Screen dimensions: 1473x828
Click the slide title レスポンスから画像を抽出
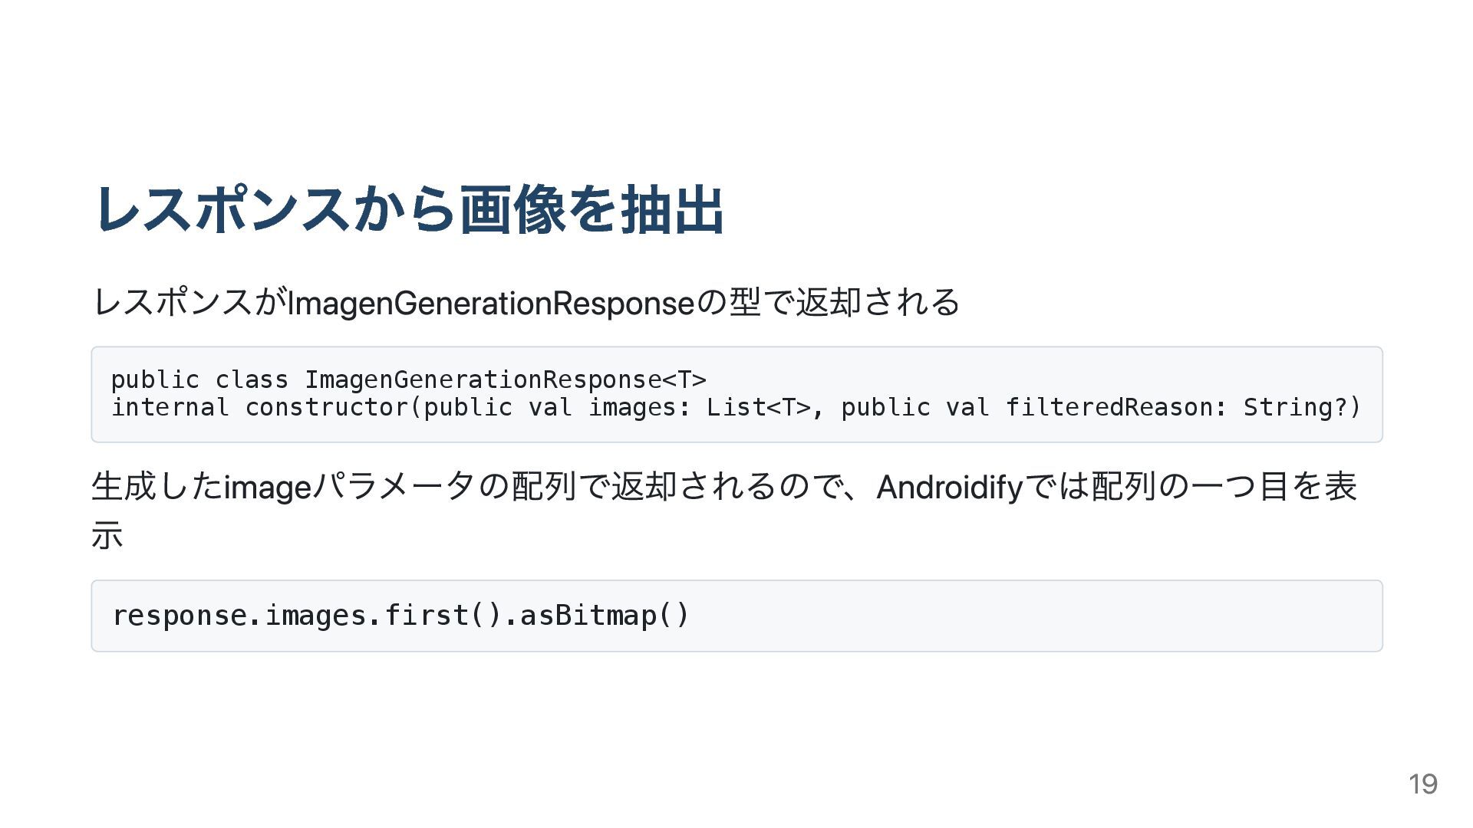(x=409, y=209)
